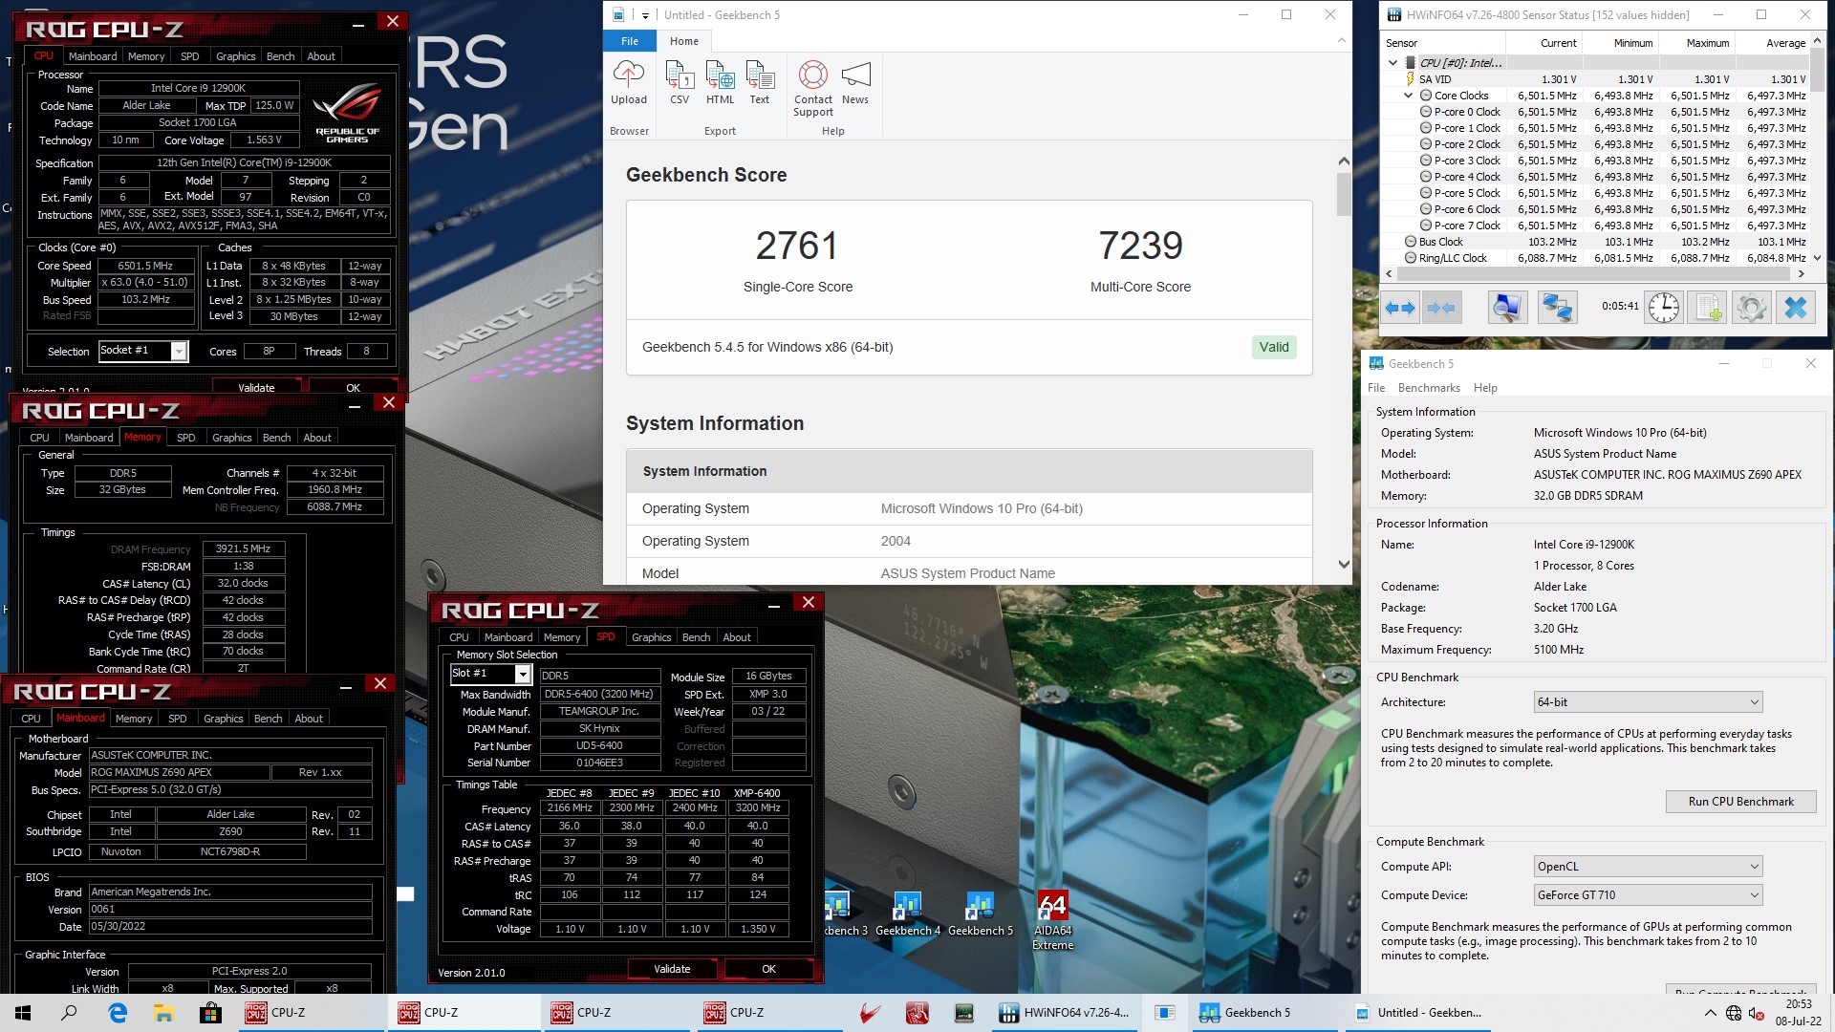Click the volume icon in system tray
This screenshot has height=1032, width=1835.
(1757, 1014)
